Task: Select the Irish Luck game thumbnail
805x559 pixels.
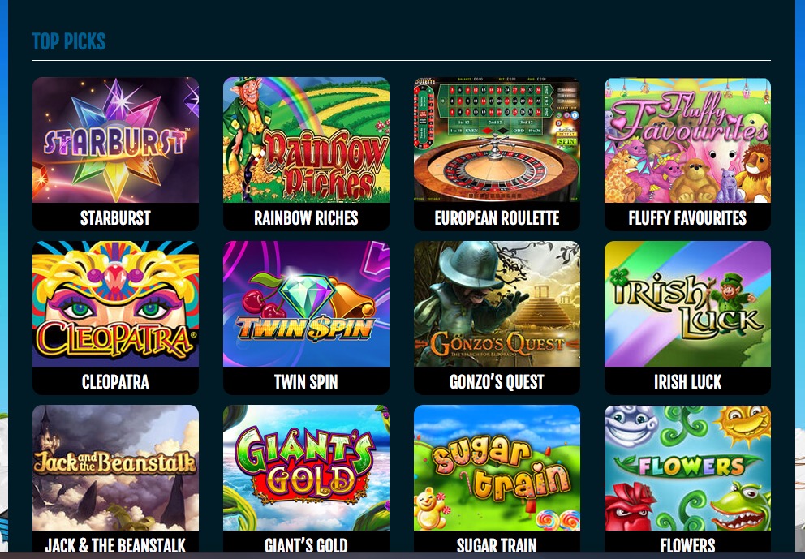Action: [687, 304]
